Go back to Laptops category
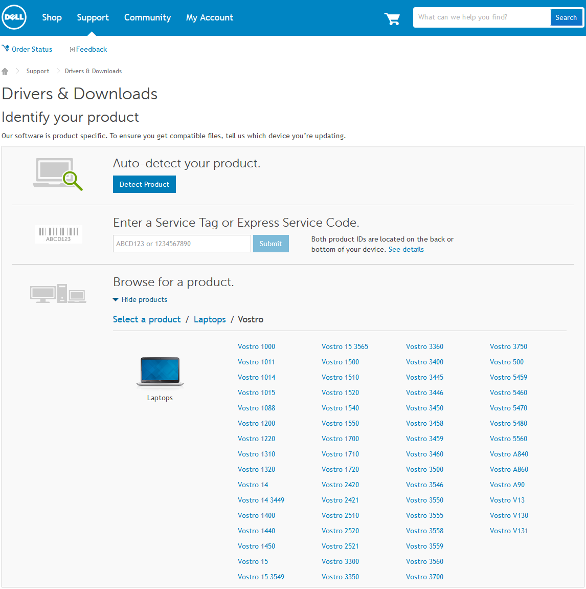This screenshot has height=589, width=586. pos(210,319)
